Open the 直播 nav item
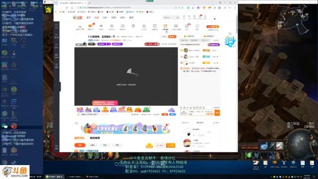Viewport: 318px width, 179px height. click(96, 18)
